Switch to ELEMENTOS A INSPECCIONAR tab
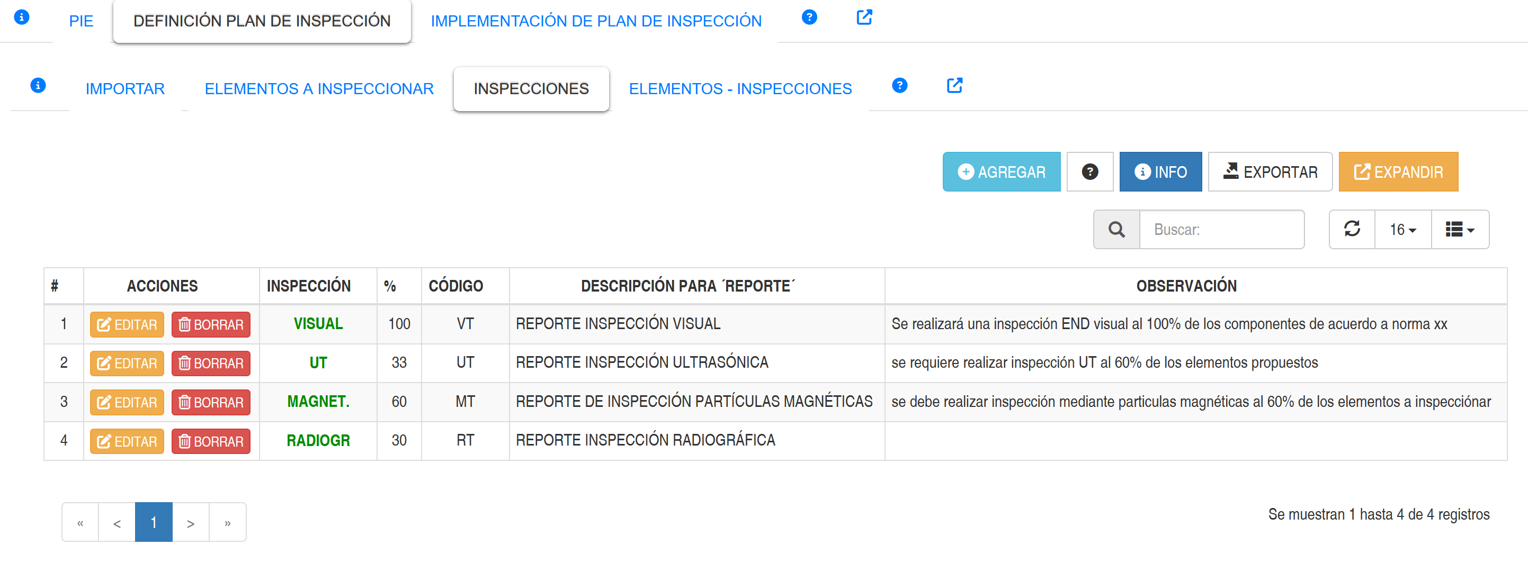This screenshot has width=1528, height=572. point(319,89)
